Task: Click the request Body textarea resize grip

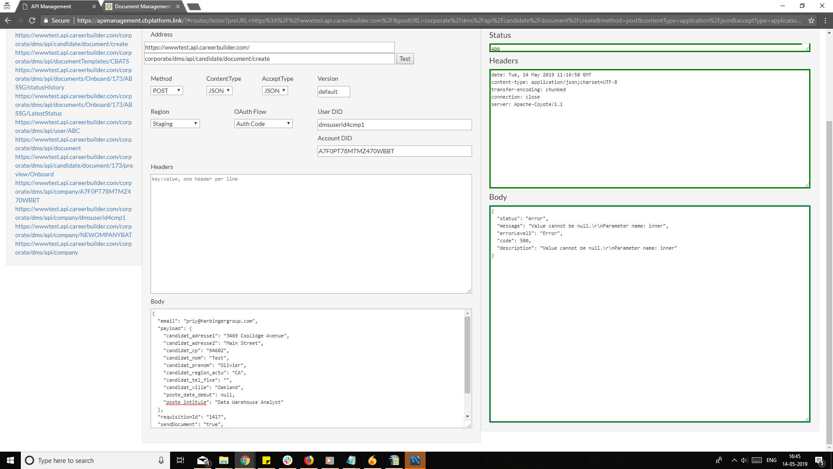Action: tap(469, 425)
